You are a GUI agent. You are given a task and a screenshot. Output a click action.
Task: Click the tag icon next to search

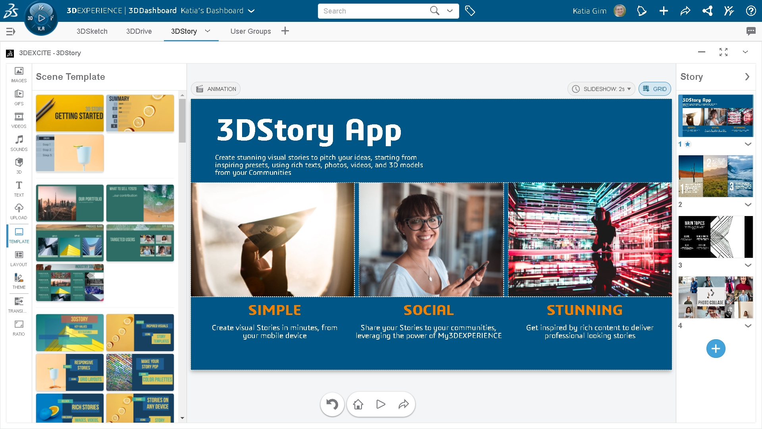coord(470,11)
